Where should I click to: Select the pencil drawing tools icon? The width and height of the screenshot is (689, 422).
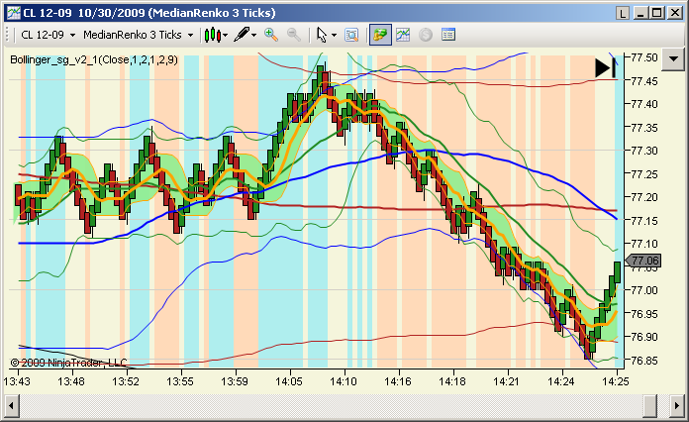tap(242, 35)
